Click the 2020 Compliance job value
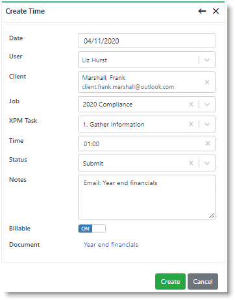The width and height of the screenshot is (235, 300). click(x=108, y=105)
